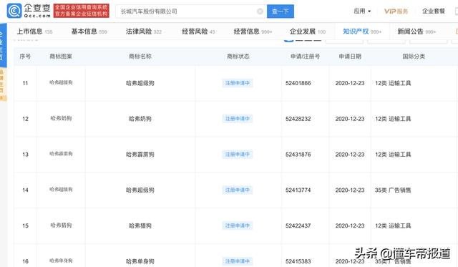The image size is (458, 267).
Task: Click registration number 52431876
Action: (x=298, y=155)
